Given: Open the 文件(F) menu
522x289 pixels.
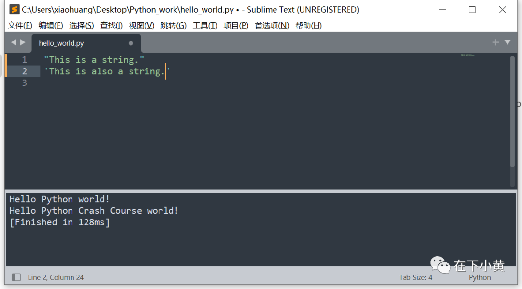Looking at the screenshot, I should point(20,26).
